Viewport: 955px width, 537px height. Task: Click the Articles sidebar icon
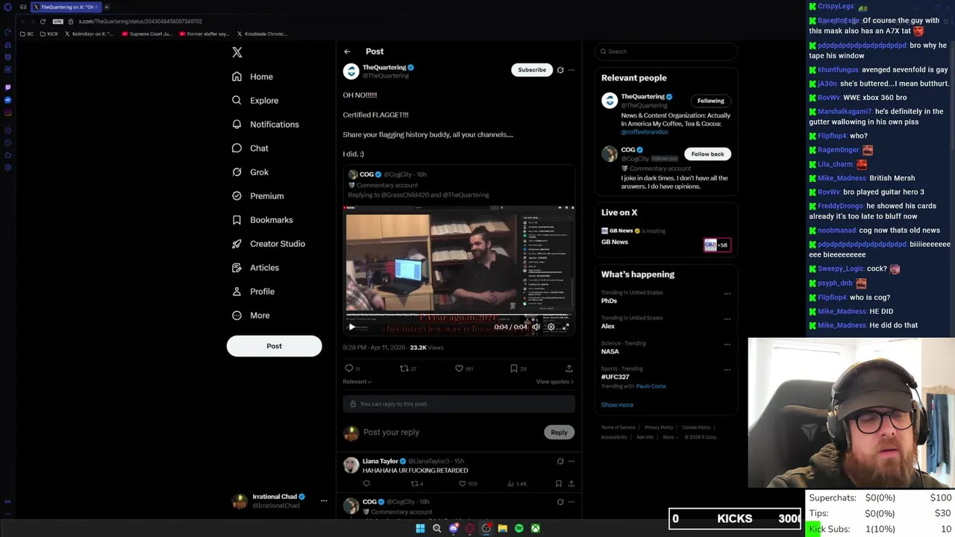237,268
